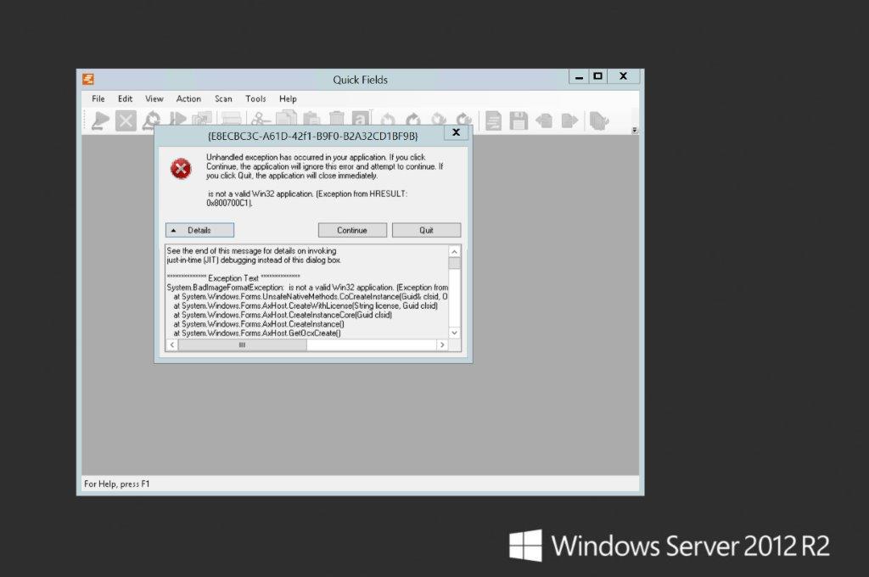The image size is (869, 577).
Task: Click the letter 'a' text toolbar icon
Action: coord(361,120)
